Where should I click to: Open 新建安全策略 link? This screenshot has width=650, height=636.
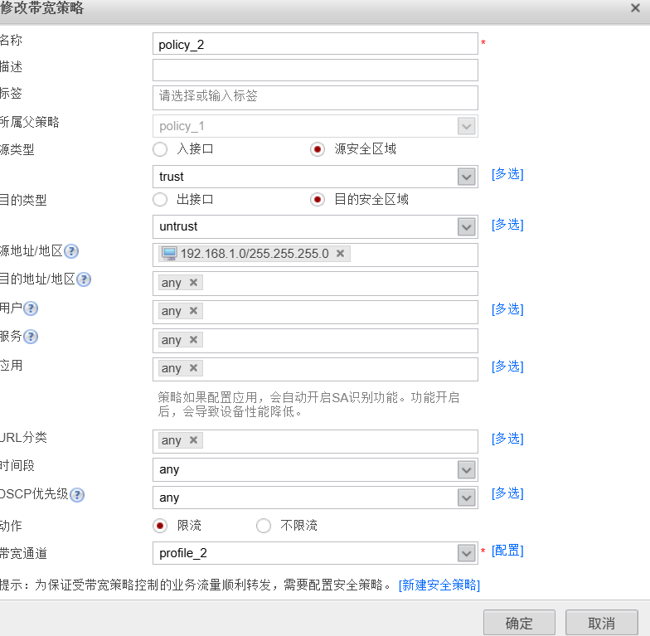click(x=439, y=585)
